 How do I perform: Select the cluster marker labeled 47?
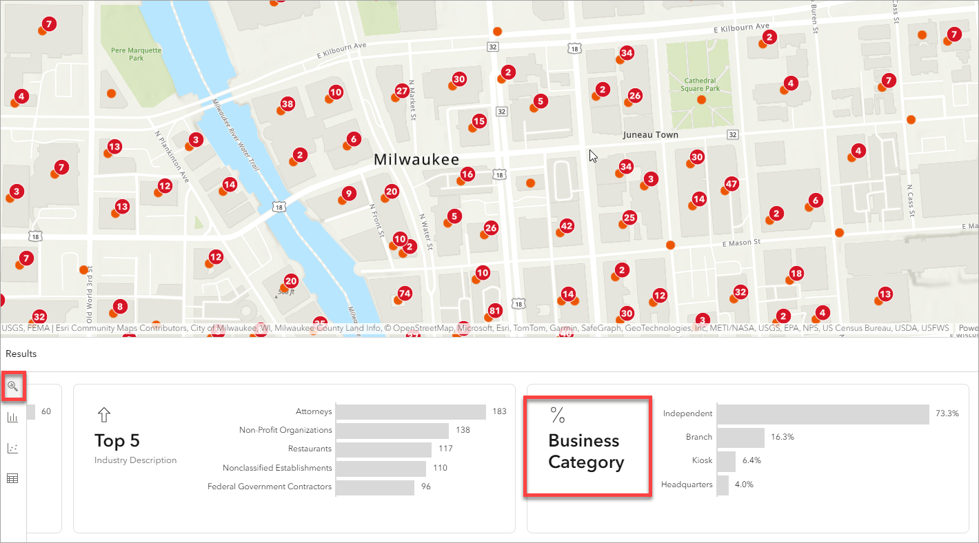coord(731,185)
